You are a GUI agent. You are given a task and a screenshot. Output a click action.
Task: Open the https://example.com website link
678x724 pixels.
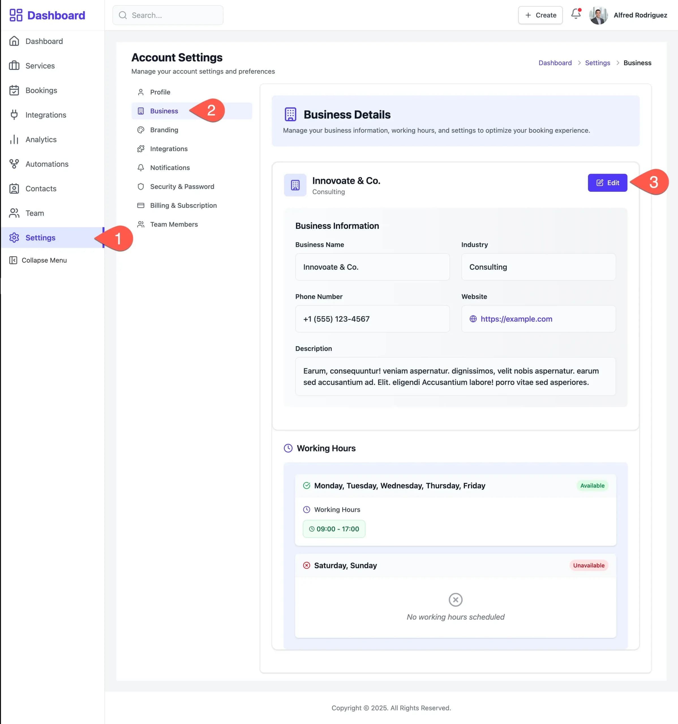pos(516,319)
